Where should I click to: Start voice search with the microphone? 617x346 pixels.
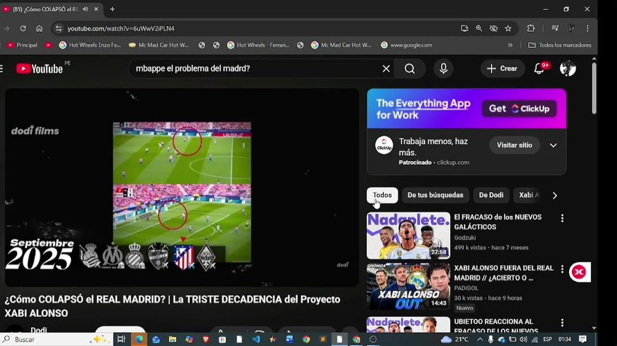tap(444, 69)
